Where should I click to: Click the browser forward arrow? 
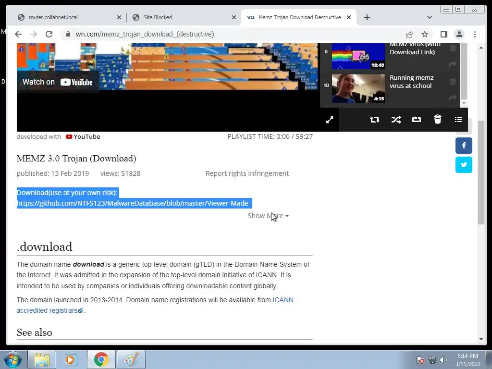(x=34, y=34)
